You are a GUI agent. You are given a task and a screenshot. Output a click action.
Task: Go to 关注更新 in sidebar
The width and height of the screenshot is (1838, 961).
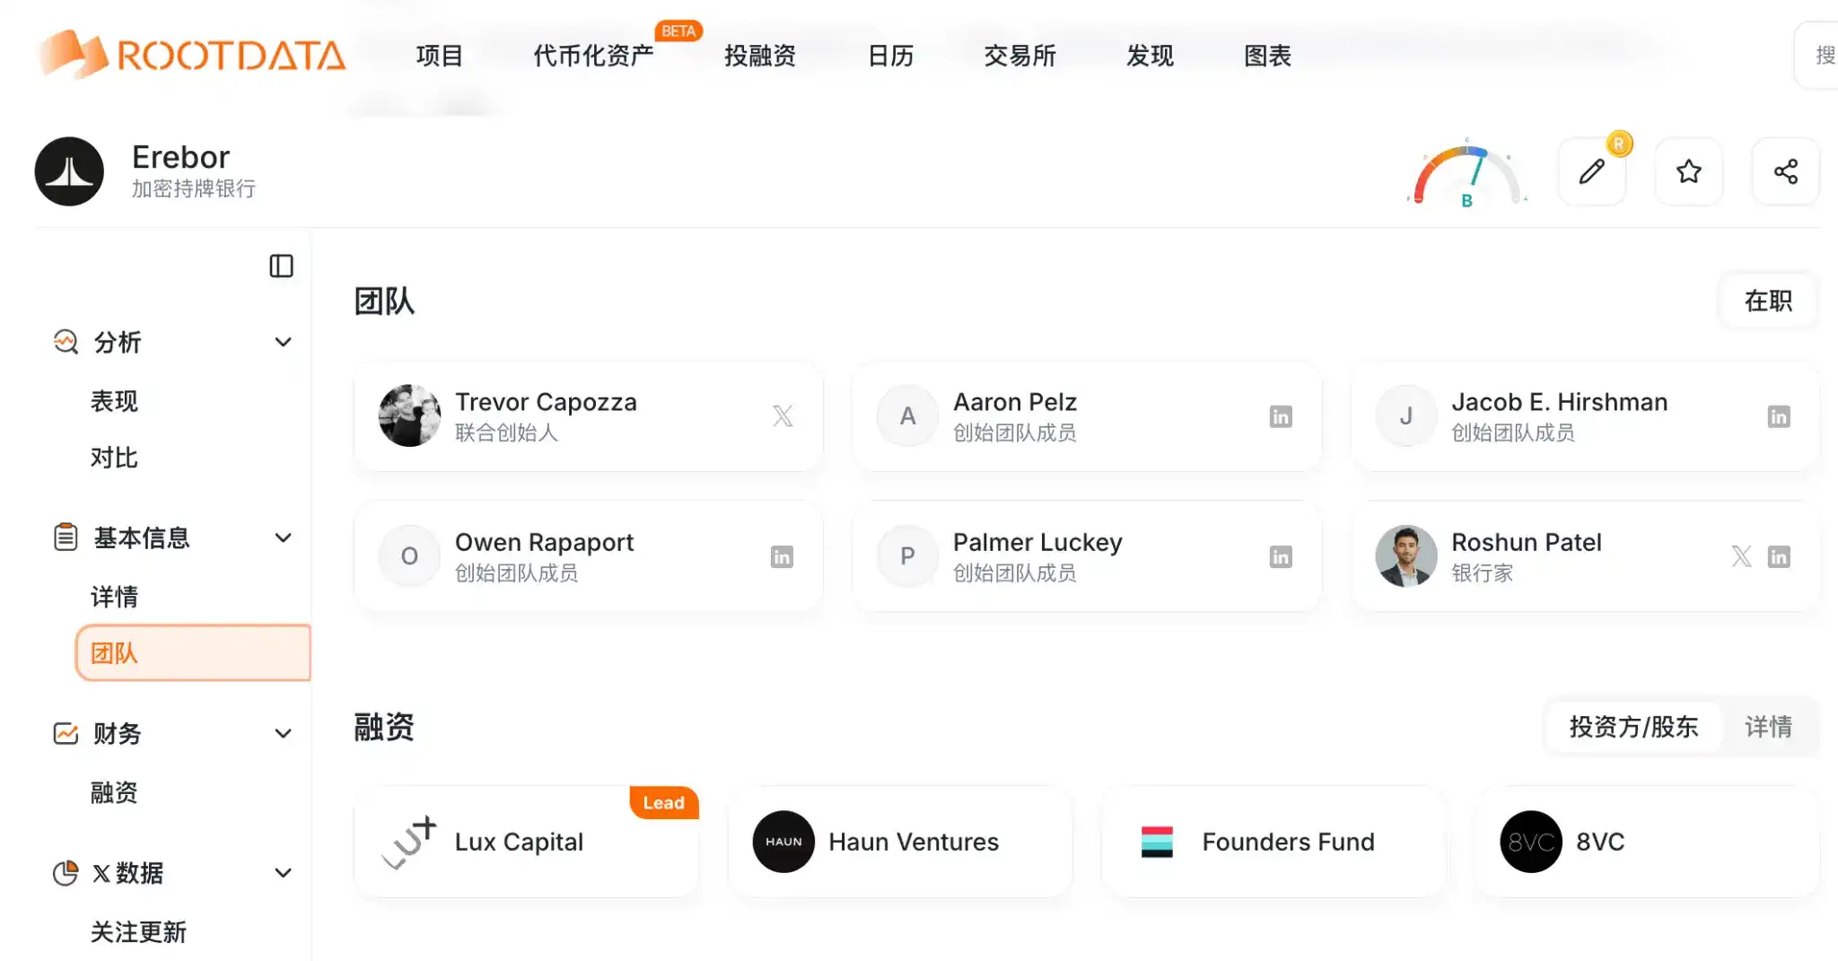[x=138, y=932]
